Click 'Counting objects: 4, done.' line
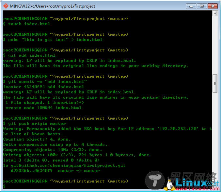The image size is (221, 192). coord(37,139)
